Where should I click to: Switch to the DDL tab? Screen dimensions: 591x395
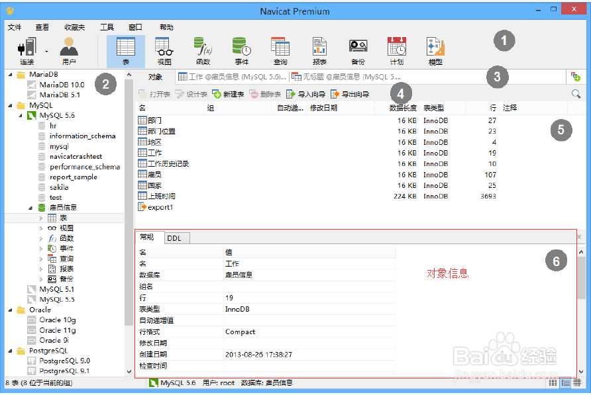pos(176,238)
